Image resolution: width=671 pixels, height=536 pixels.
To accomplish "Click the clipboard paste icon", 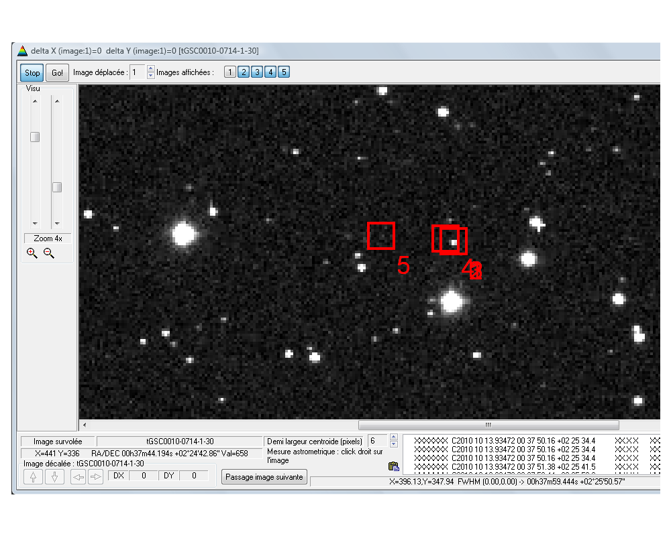I will click(394, 466).
